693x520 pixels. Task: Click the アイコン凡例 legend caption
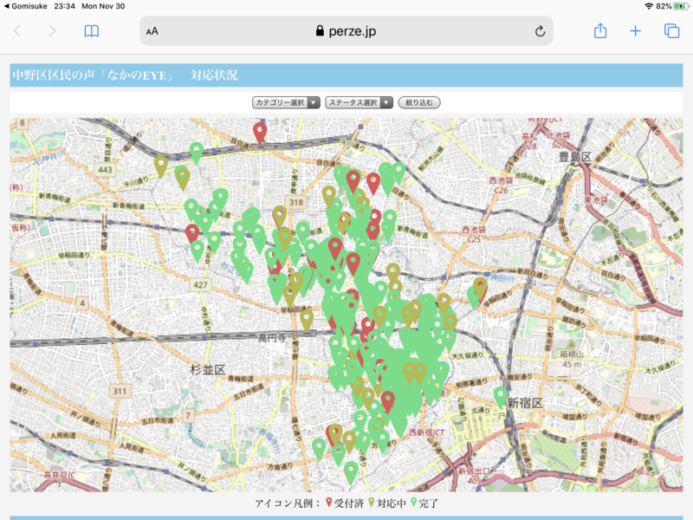point(288,504)
